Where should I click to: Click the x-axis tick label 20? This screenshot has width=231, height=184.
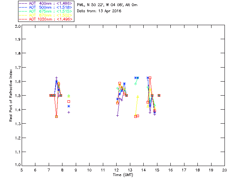coord(225,170)
